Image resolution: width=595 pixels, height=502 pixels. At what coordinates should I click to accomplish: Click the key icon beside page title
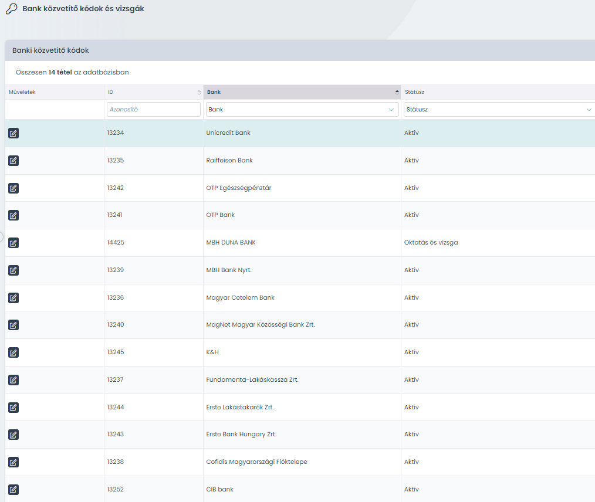[11, 9]
